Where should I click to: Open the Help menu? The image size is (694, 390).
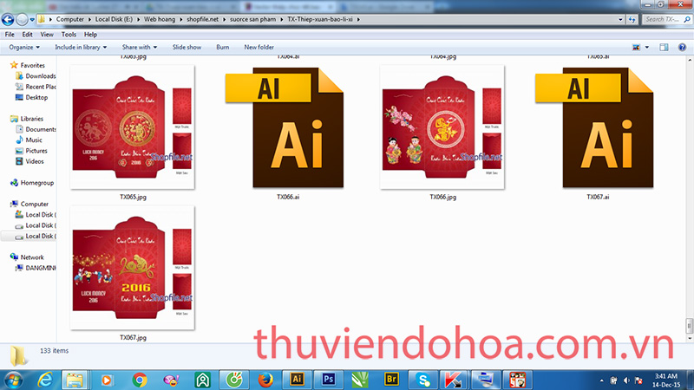90,35
